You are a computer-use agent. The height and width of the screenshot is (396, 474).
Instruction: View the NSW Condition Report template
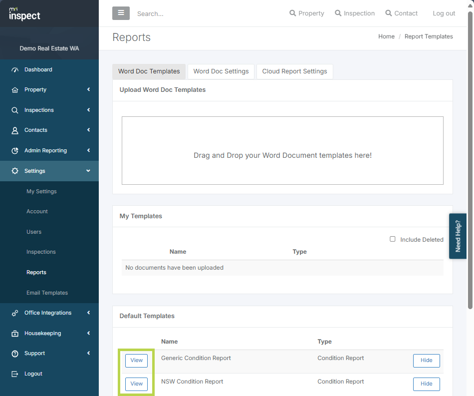point(136,384)
